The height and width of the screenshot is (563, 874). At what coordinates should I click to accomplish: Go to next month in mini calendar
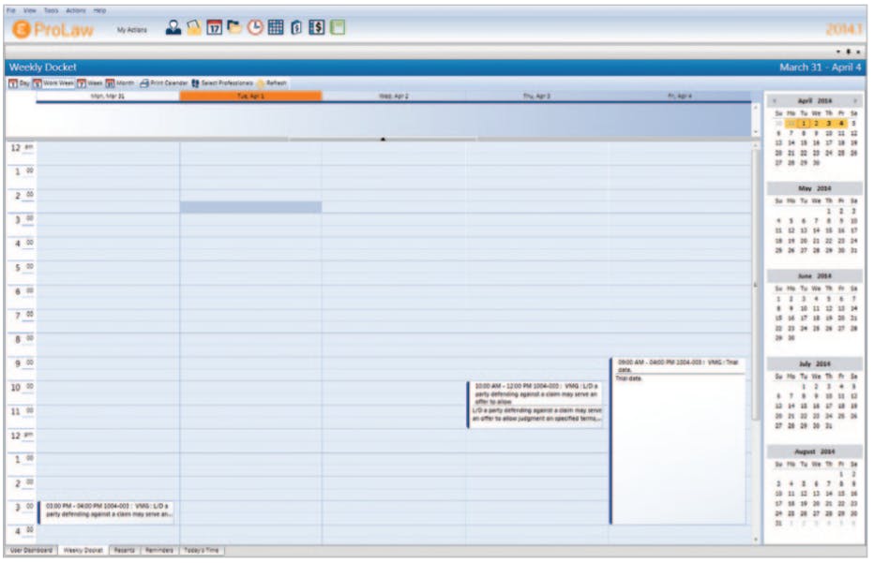click(855, 101)
